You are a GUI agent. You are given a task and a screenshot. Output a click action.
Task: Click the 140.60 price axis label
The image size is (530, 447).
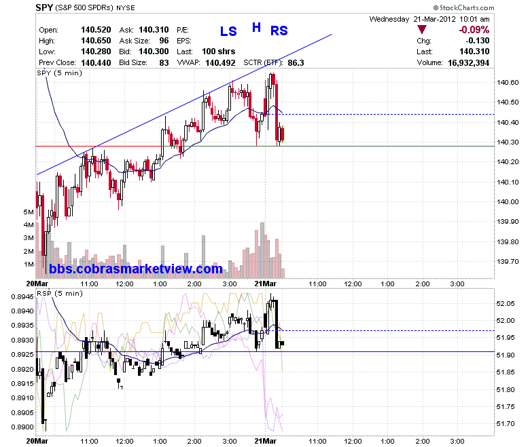coord(508,82)
